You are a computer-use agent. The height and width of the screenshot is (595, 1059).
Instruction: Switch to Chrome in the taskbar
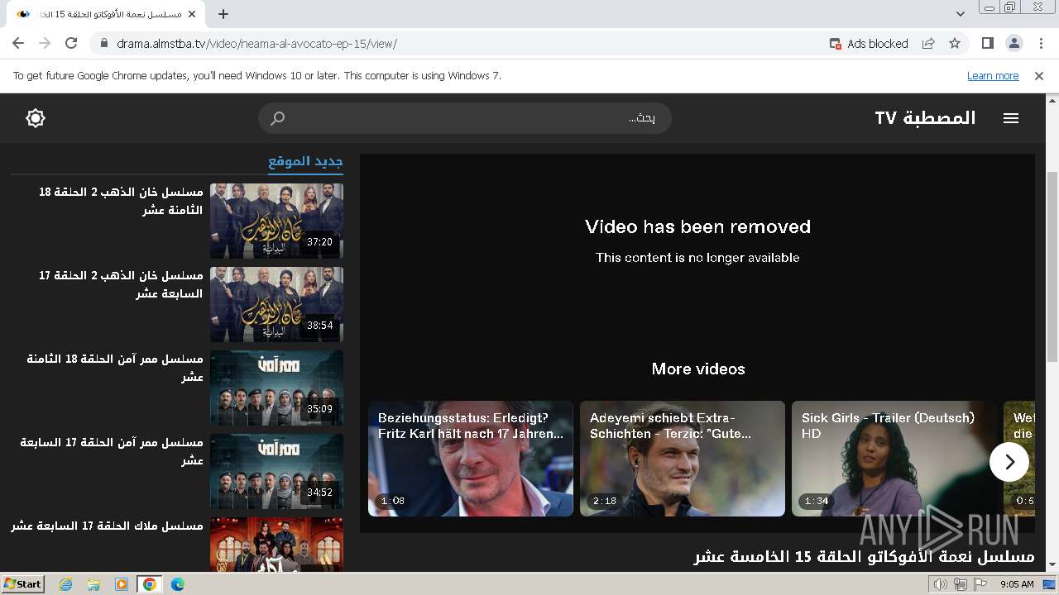click(x=150, y=584)
